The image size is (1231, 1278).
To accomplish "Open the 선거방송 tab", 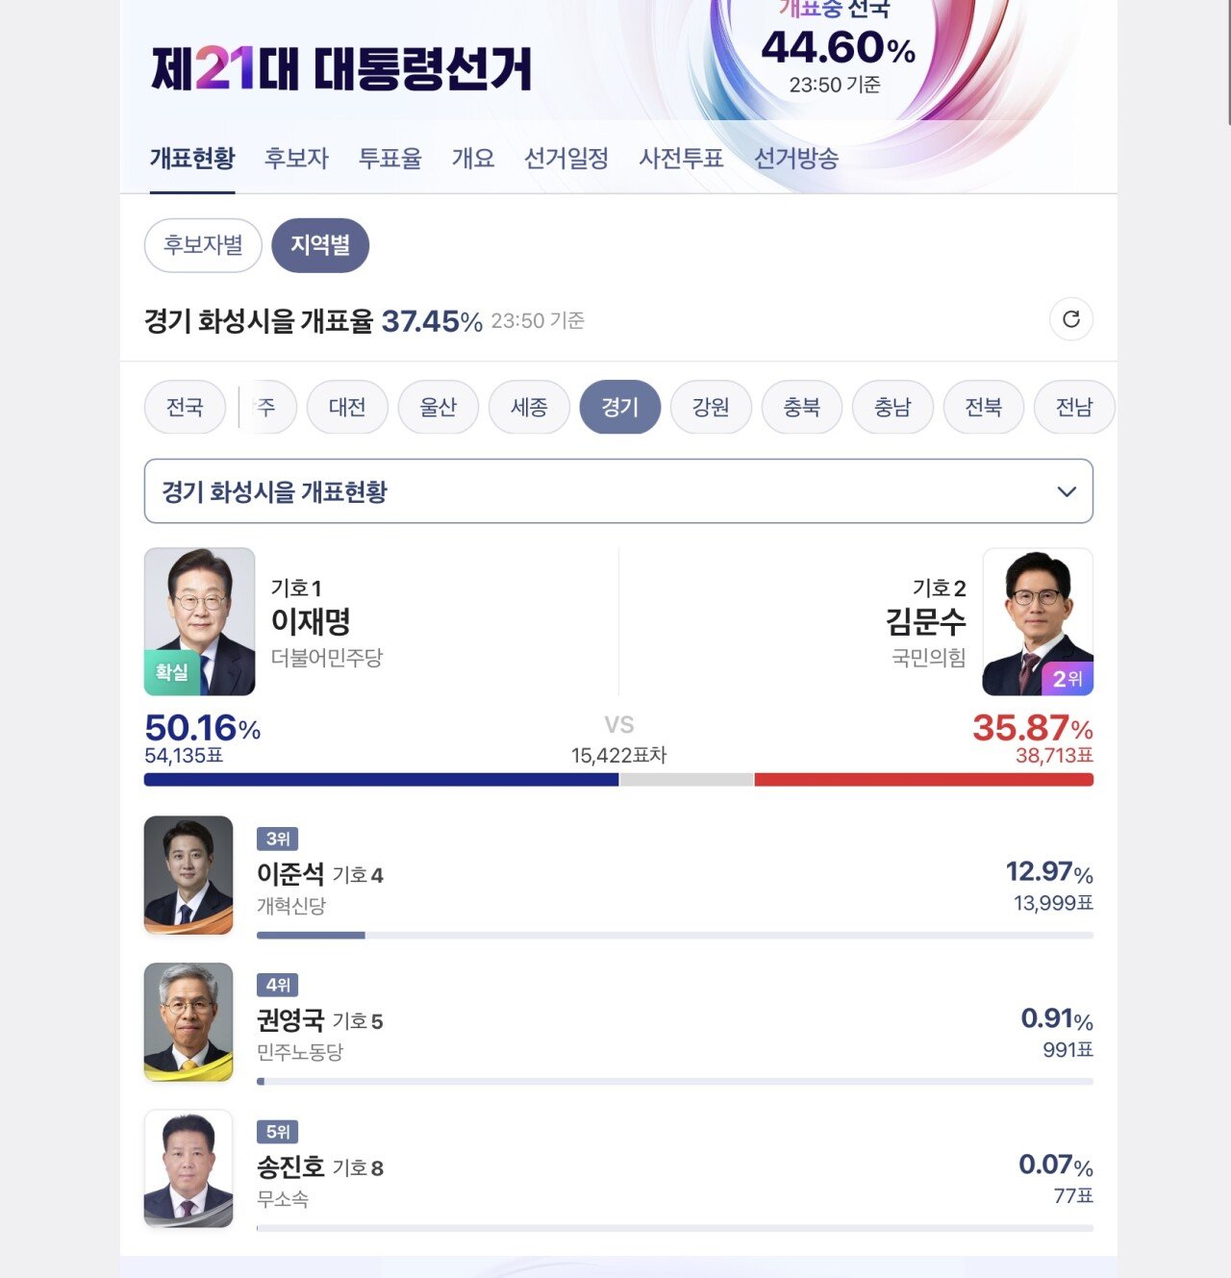I will coord(795,159).
